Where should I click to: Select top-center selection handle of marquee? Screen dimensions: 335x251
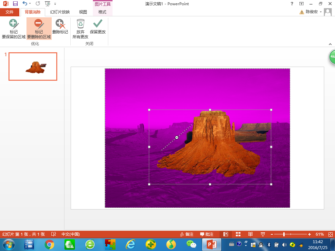tap(210, 110)
